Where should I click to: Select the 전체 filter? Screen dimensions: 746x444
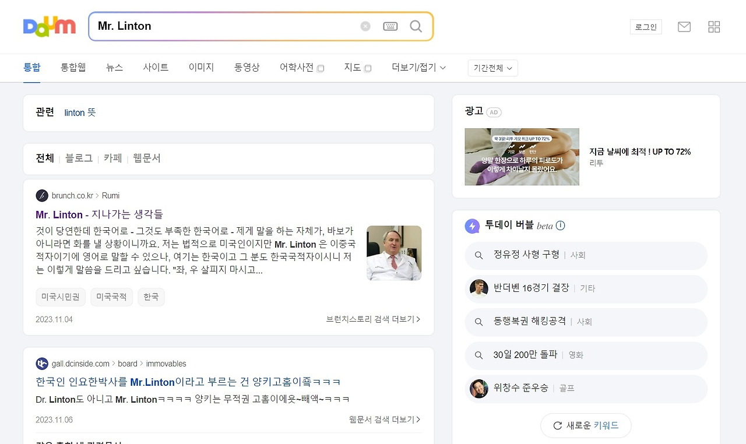coord(45,158)
